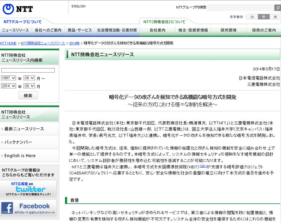The width and height of the screenshot is (281, 223).
Task: Click the magnifier icon for NTT group search
Action: point(277,8)
